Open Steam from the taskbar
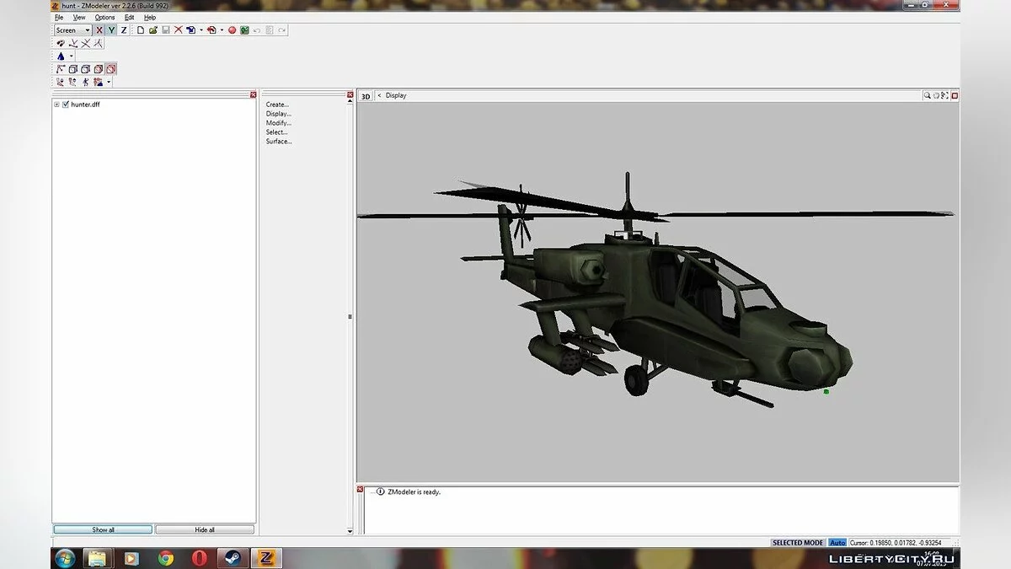The image size is (1011, 569). point(231,558)
